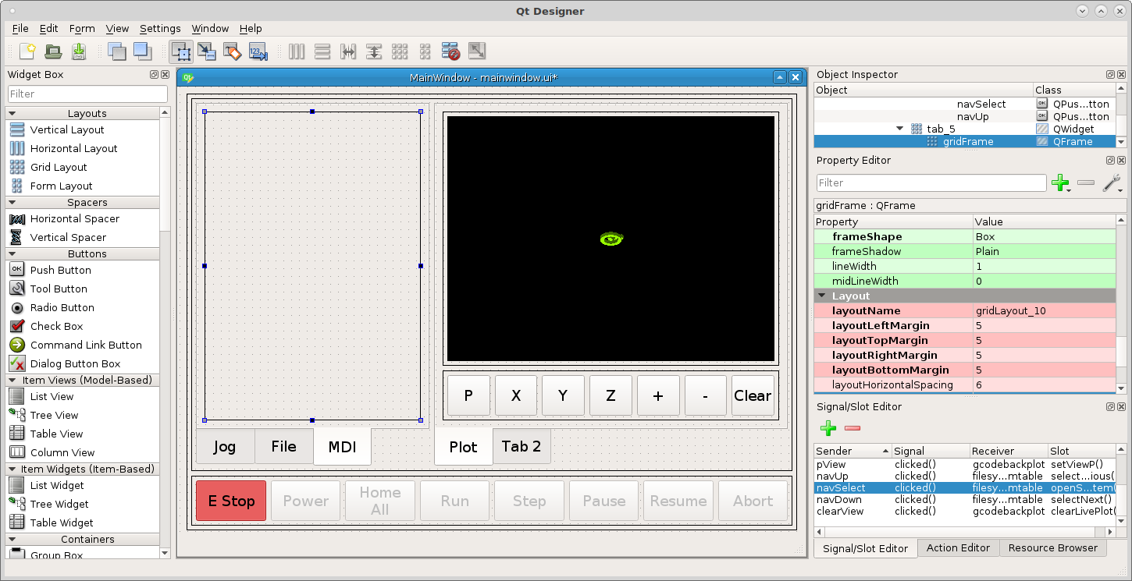Select the clearView connection row
The image size is (1132, 581).
tap(964, 512)
